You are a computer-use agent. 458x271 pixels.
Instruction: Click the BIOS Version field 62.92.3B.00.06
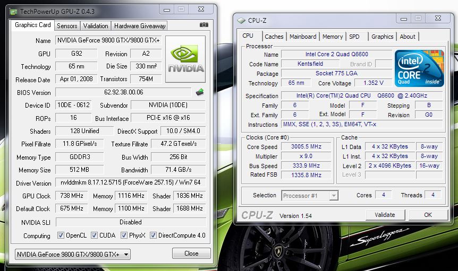click(124, 92)
